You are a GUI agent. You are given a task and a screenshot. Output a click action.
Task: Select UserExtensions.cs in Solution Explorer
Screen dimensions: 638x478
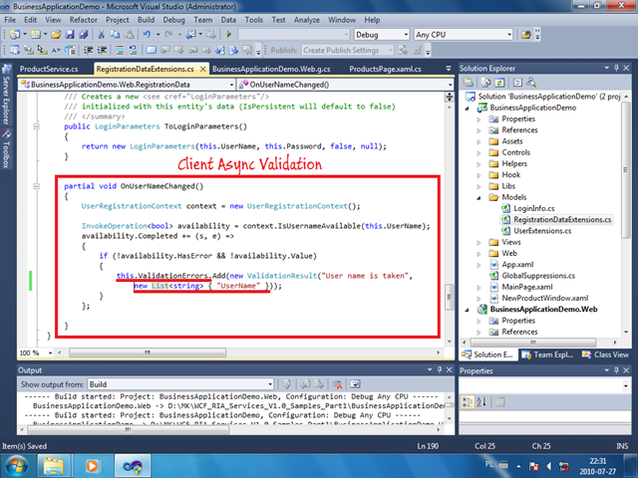(542, 231)
